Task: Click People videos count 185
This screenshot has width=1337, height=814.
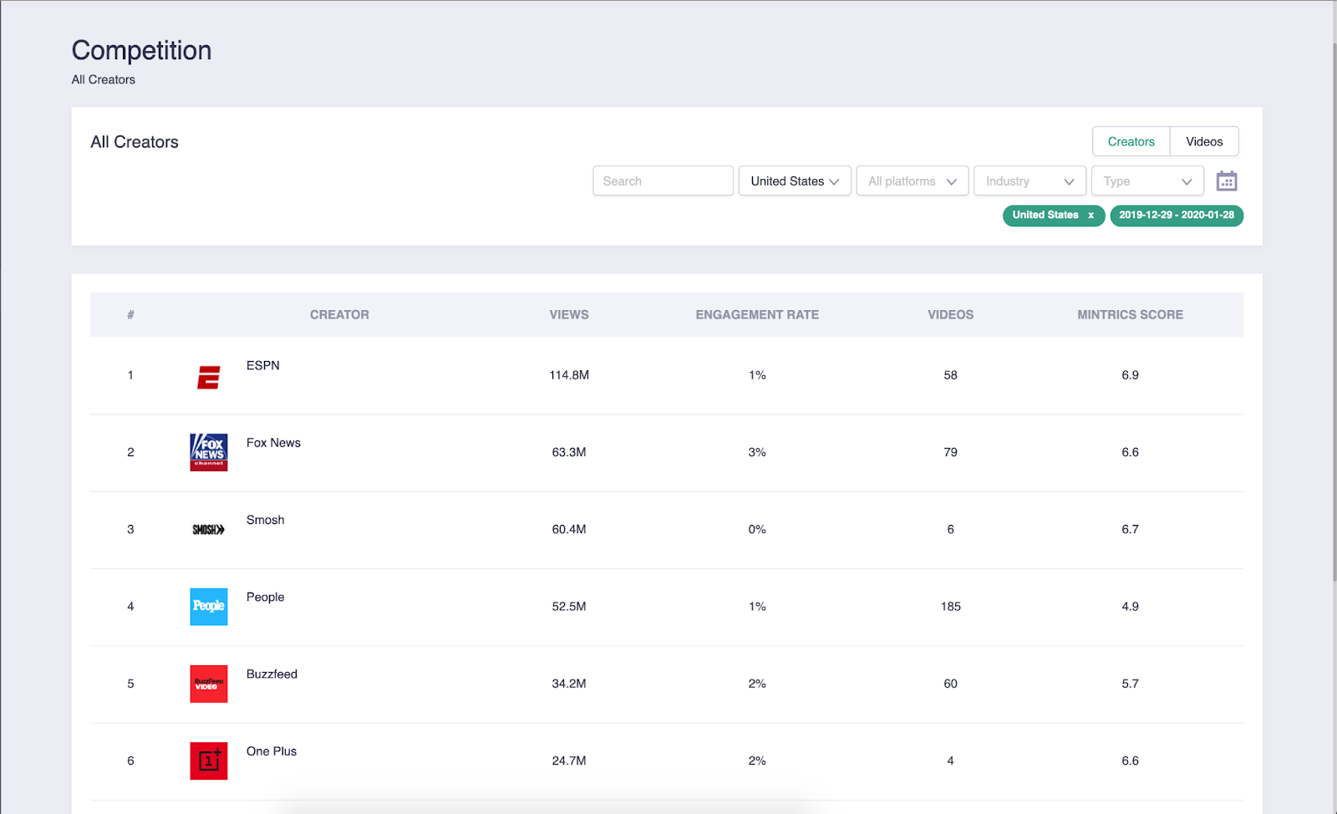Action: tap(950, 607)
